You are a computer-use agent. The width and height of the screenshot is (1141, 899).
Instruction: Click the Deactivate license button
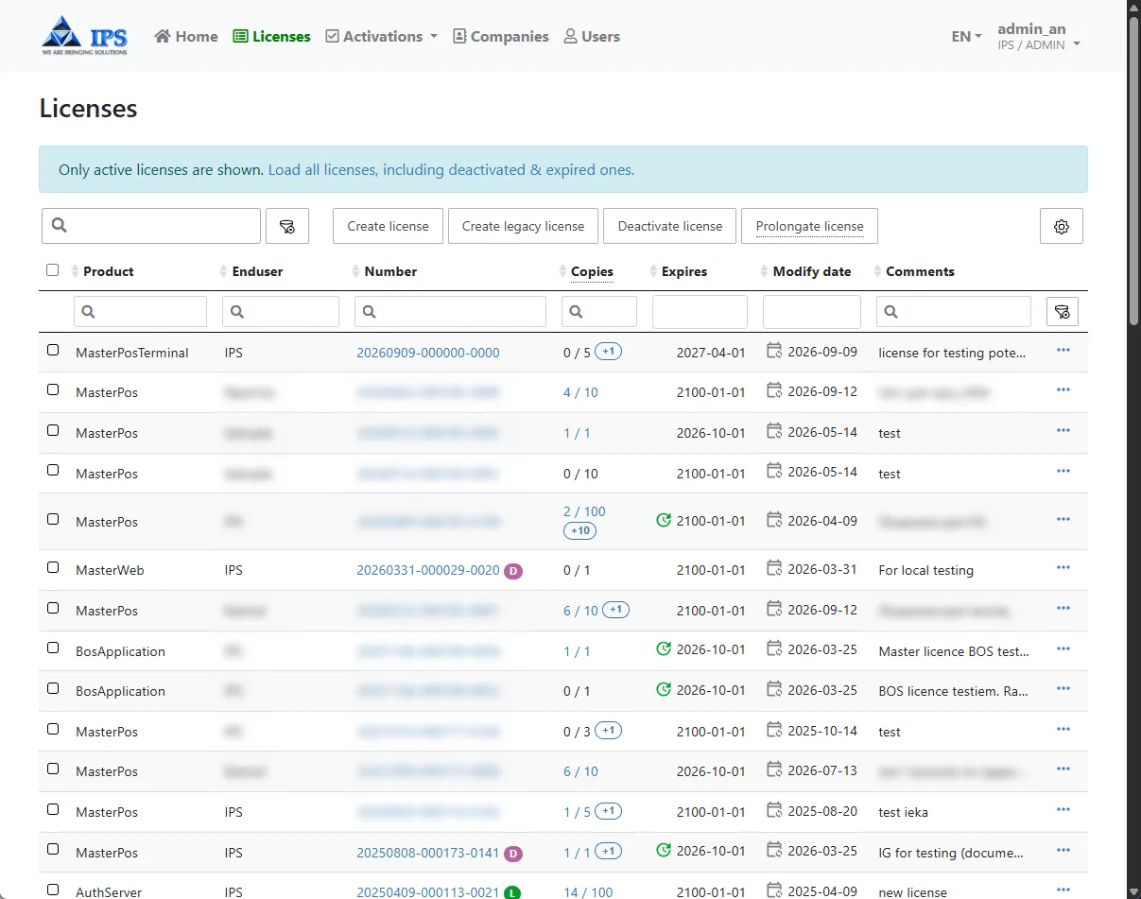click(x=669, y=227)
